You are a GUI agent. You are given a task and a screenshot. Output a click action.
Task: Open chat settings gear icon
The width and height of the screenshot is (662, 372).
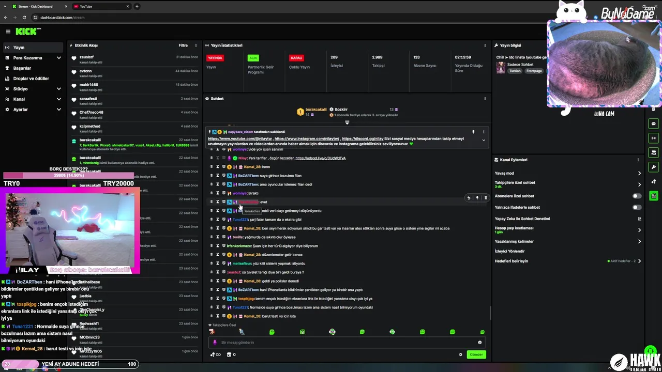pyautogui.click(x=460, y=354)
